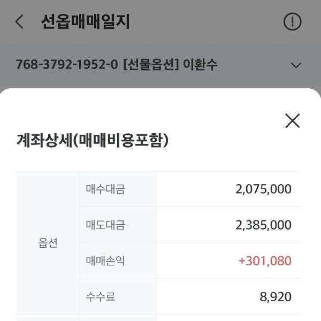Viewport: 321px width, 321px height.
Task: Select the +301,080 profit value
Action: point(265,261)
